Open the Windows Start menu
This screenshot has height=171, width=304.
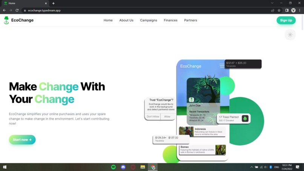click(x=5, y=167)
